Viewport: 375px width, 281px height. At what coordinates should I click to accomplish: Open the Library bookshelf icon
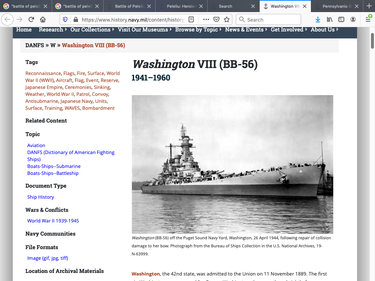[x=330, y=20]
